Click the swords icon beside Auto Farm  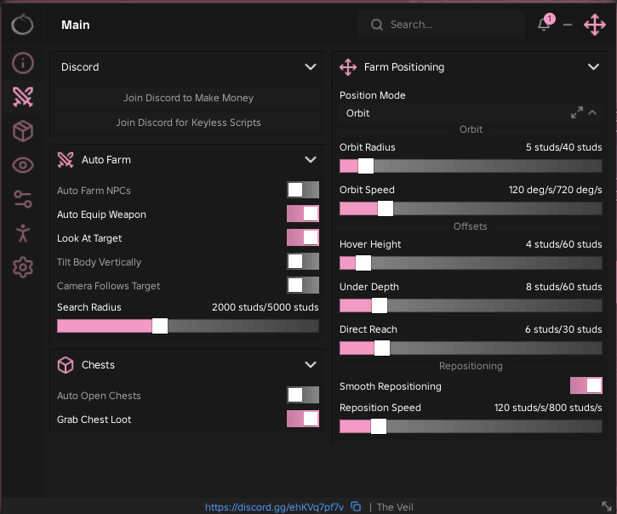point(66,160)
